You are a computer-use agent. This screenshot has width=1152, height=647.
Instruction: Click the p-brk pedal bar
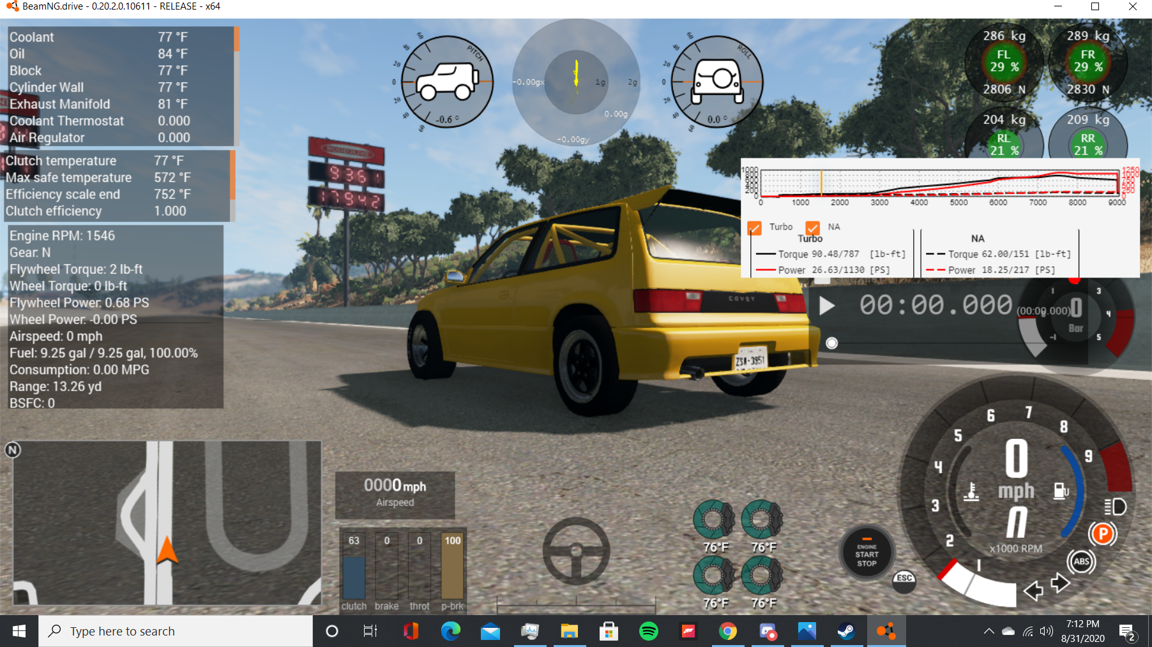(452, 566)
